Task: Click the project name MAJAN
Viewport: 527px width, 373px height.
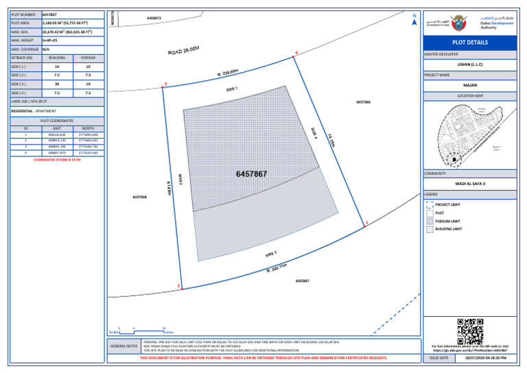Action: pyautogui.click(x=470, y=85)
